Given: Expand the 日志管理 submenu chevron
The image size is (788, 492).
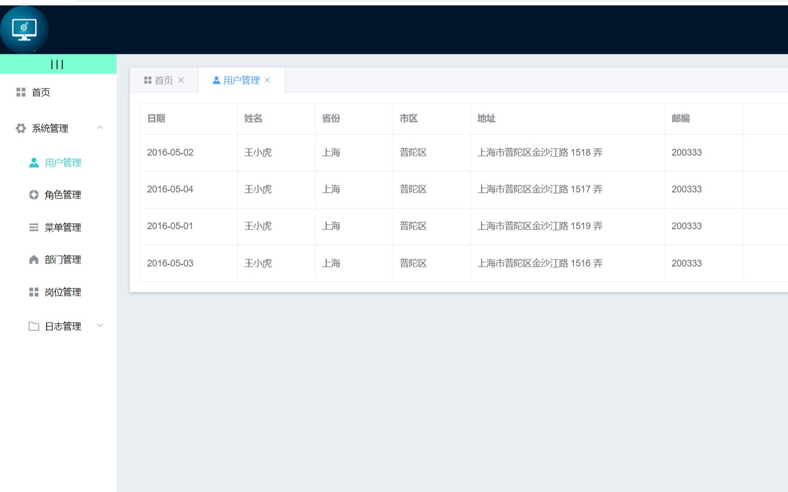Looking at the screenshot, I should (x=100, y=325).
